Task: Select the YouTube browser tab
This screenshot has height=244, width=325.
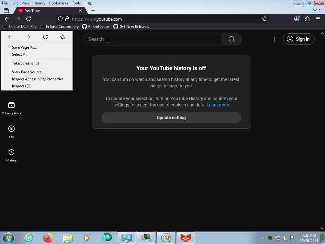Action: click(x=50, y=10)
